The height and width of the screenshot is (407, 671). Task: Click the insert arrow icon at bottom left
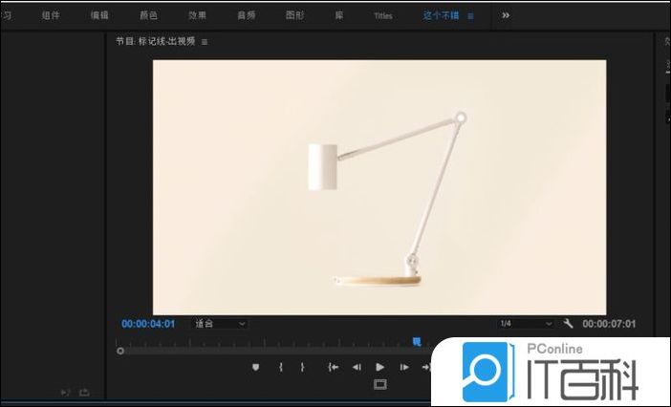point(65,392)
